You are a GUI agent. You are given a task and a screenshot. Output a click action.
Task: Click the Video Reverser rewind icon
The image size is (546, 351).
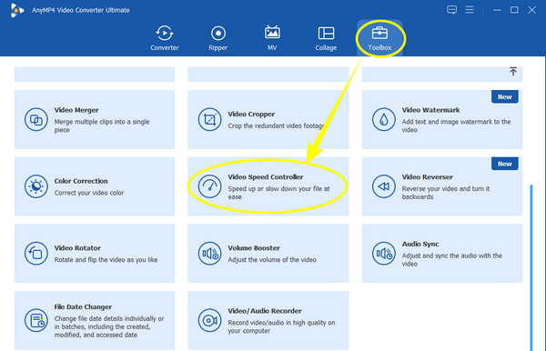(x=383, y=186)
